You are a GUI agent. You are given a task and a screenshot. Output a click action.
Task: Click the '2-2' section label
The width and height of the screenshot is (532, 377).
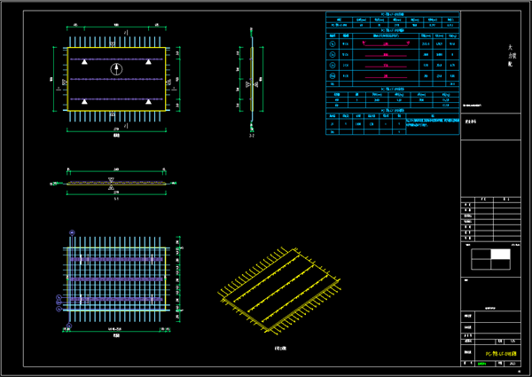[x=252, y=136]
